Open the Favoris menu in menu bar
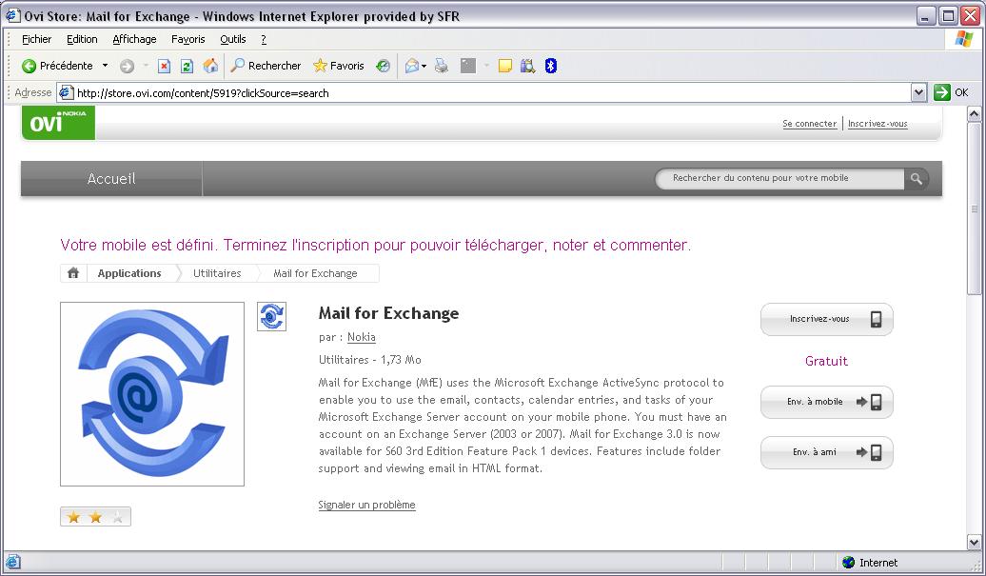The image size is (986, 576). coord(188,39)
